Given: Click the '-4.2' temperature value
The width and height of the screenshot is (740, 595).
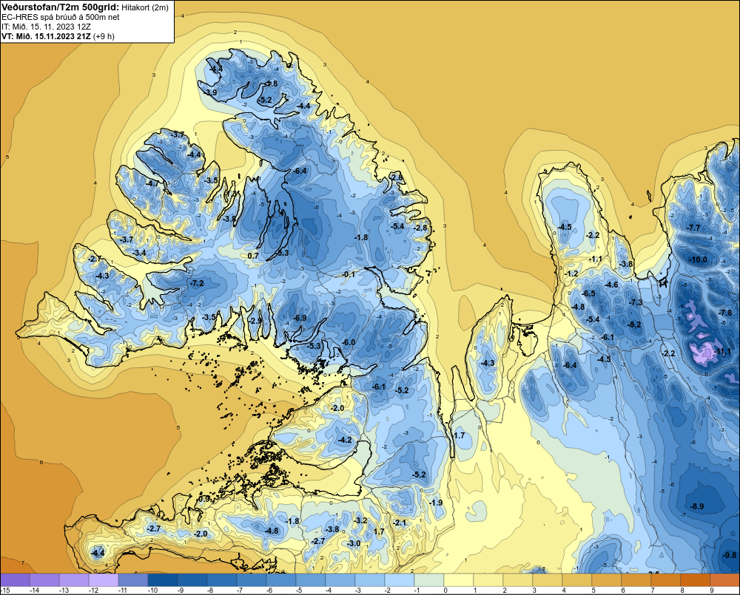Looking at the screenshot, I should [345, 440].
